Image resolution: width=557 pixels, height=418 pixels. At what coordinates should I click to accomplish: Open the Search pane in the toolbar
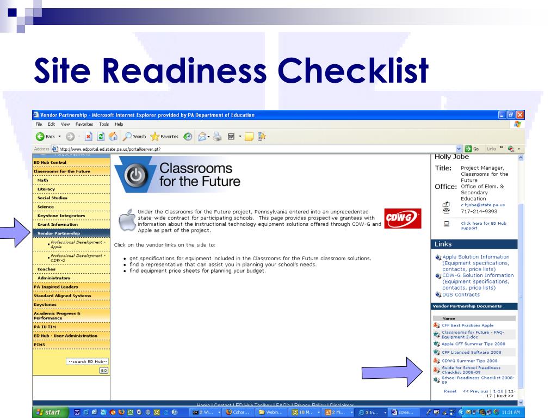point(134,137)
